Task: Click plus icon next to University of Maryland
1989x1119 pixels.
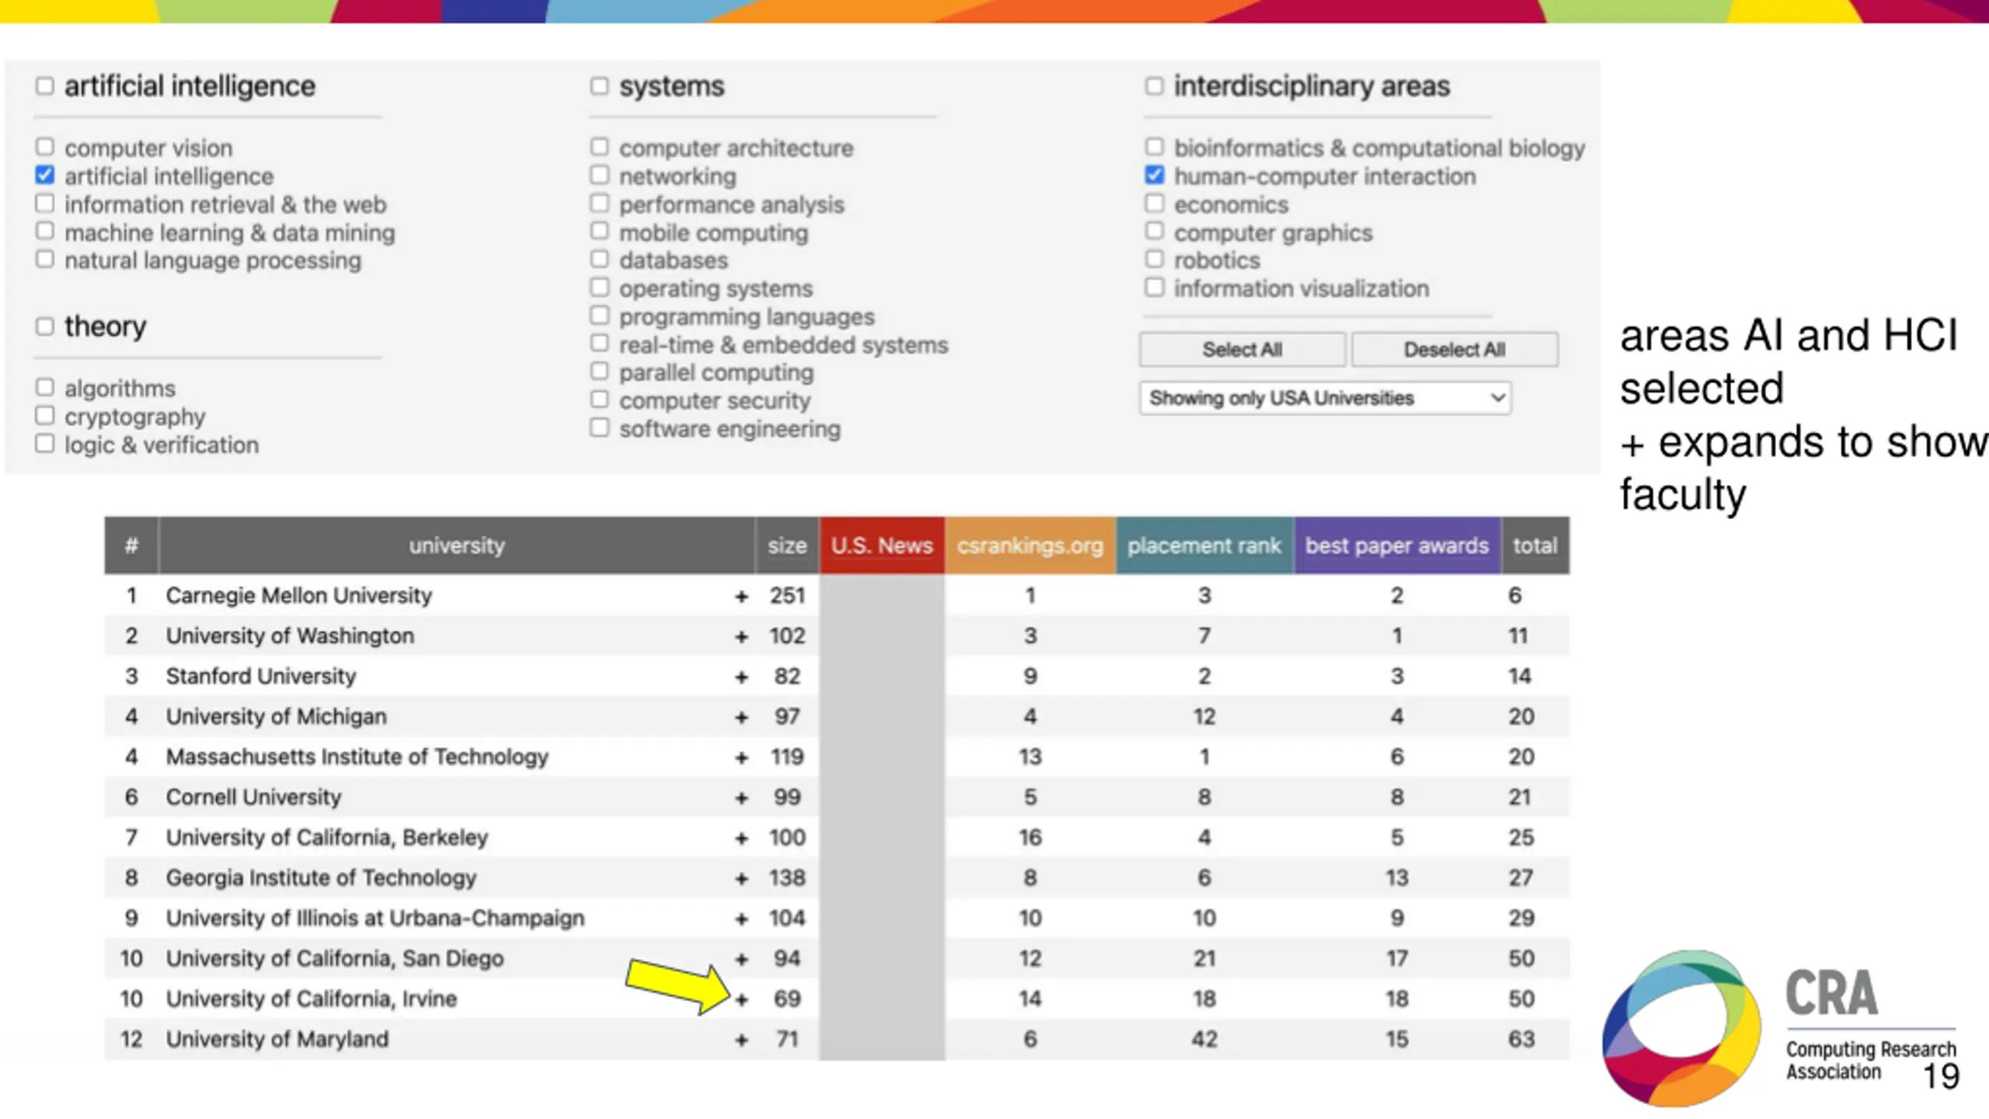Action: 741,1041
